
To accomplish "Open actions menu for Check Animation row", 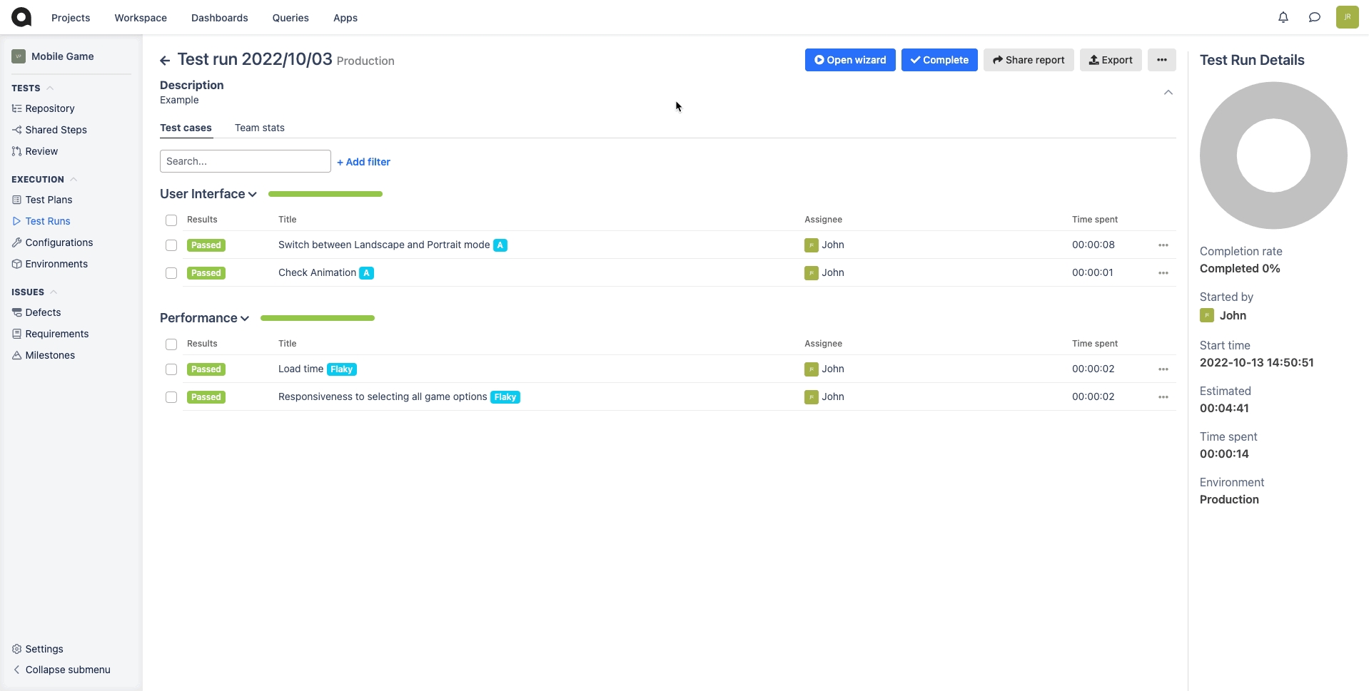I will click(1163, 273).
